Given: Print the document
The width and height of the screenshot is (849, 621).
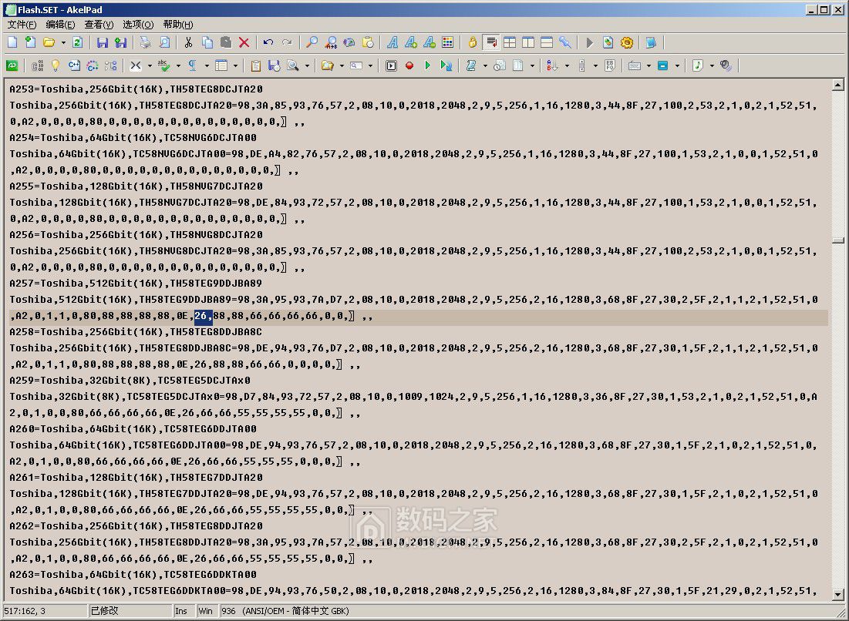Looking at the screenshot, I should point(146,42).
